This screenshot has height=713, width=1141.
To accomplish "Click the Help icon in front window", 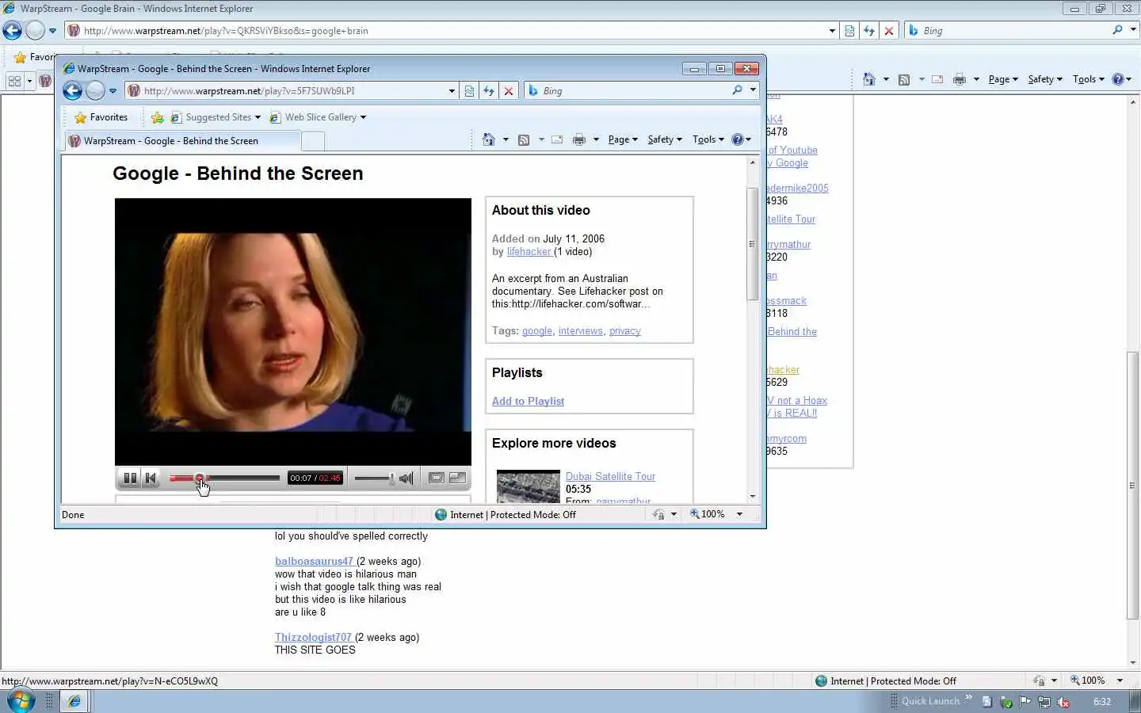I will pyautogui.click(x=738, y=139).
